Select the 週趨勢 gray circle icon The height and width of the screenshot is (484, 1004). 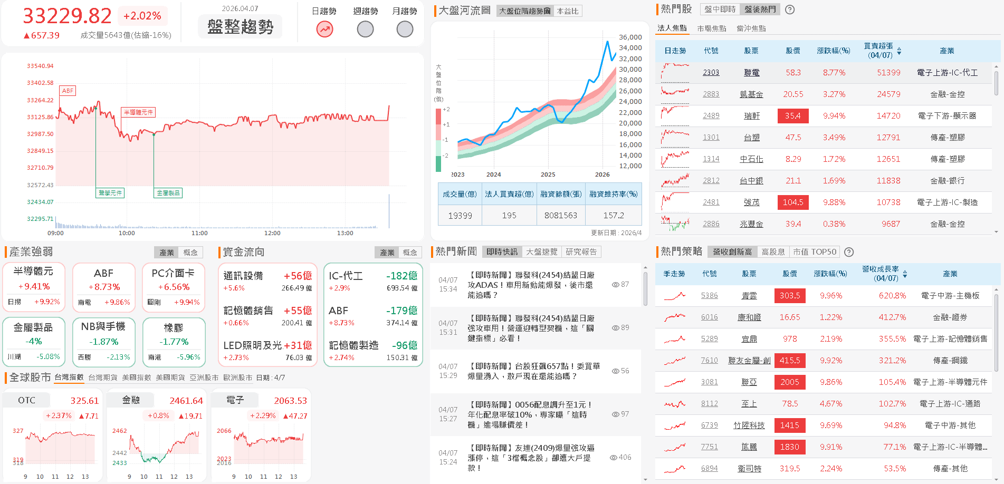[x=365, y=30]
